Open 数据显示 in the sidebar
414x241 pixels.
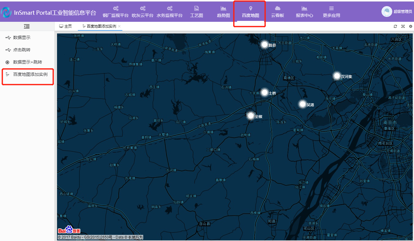point(27,37)
